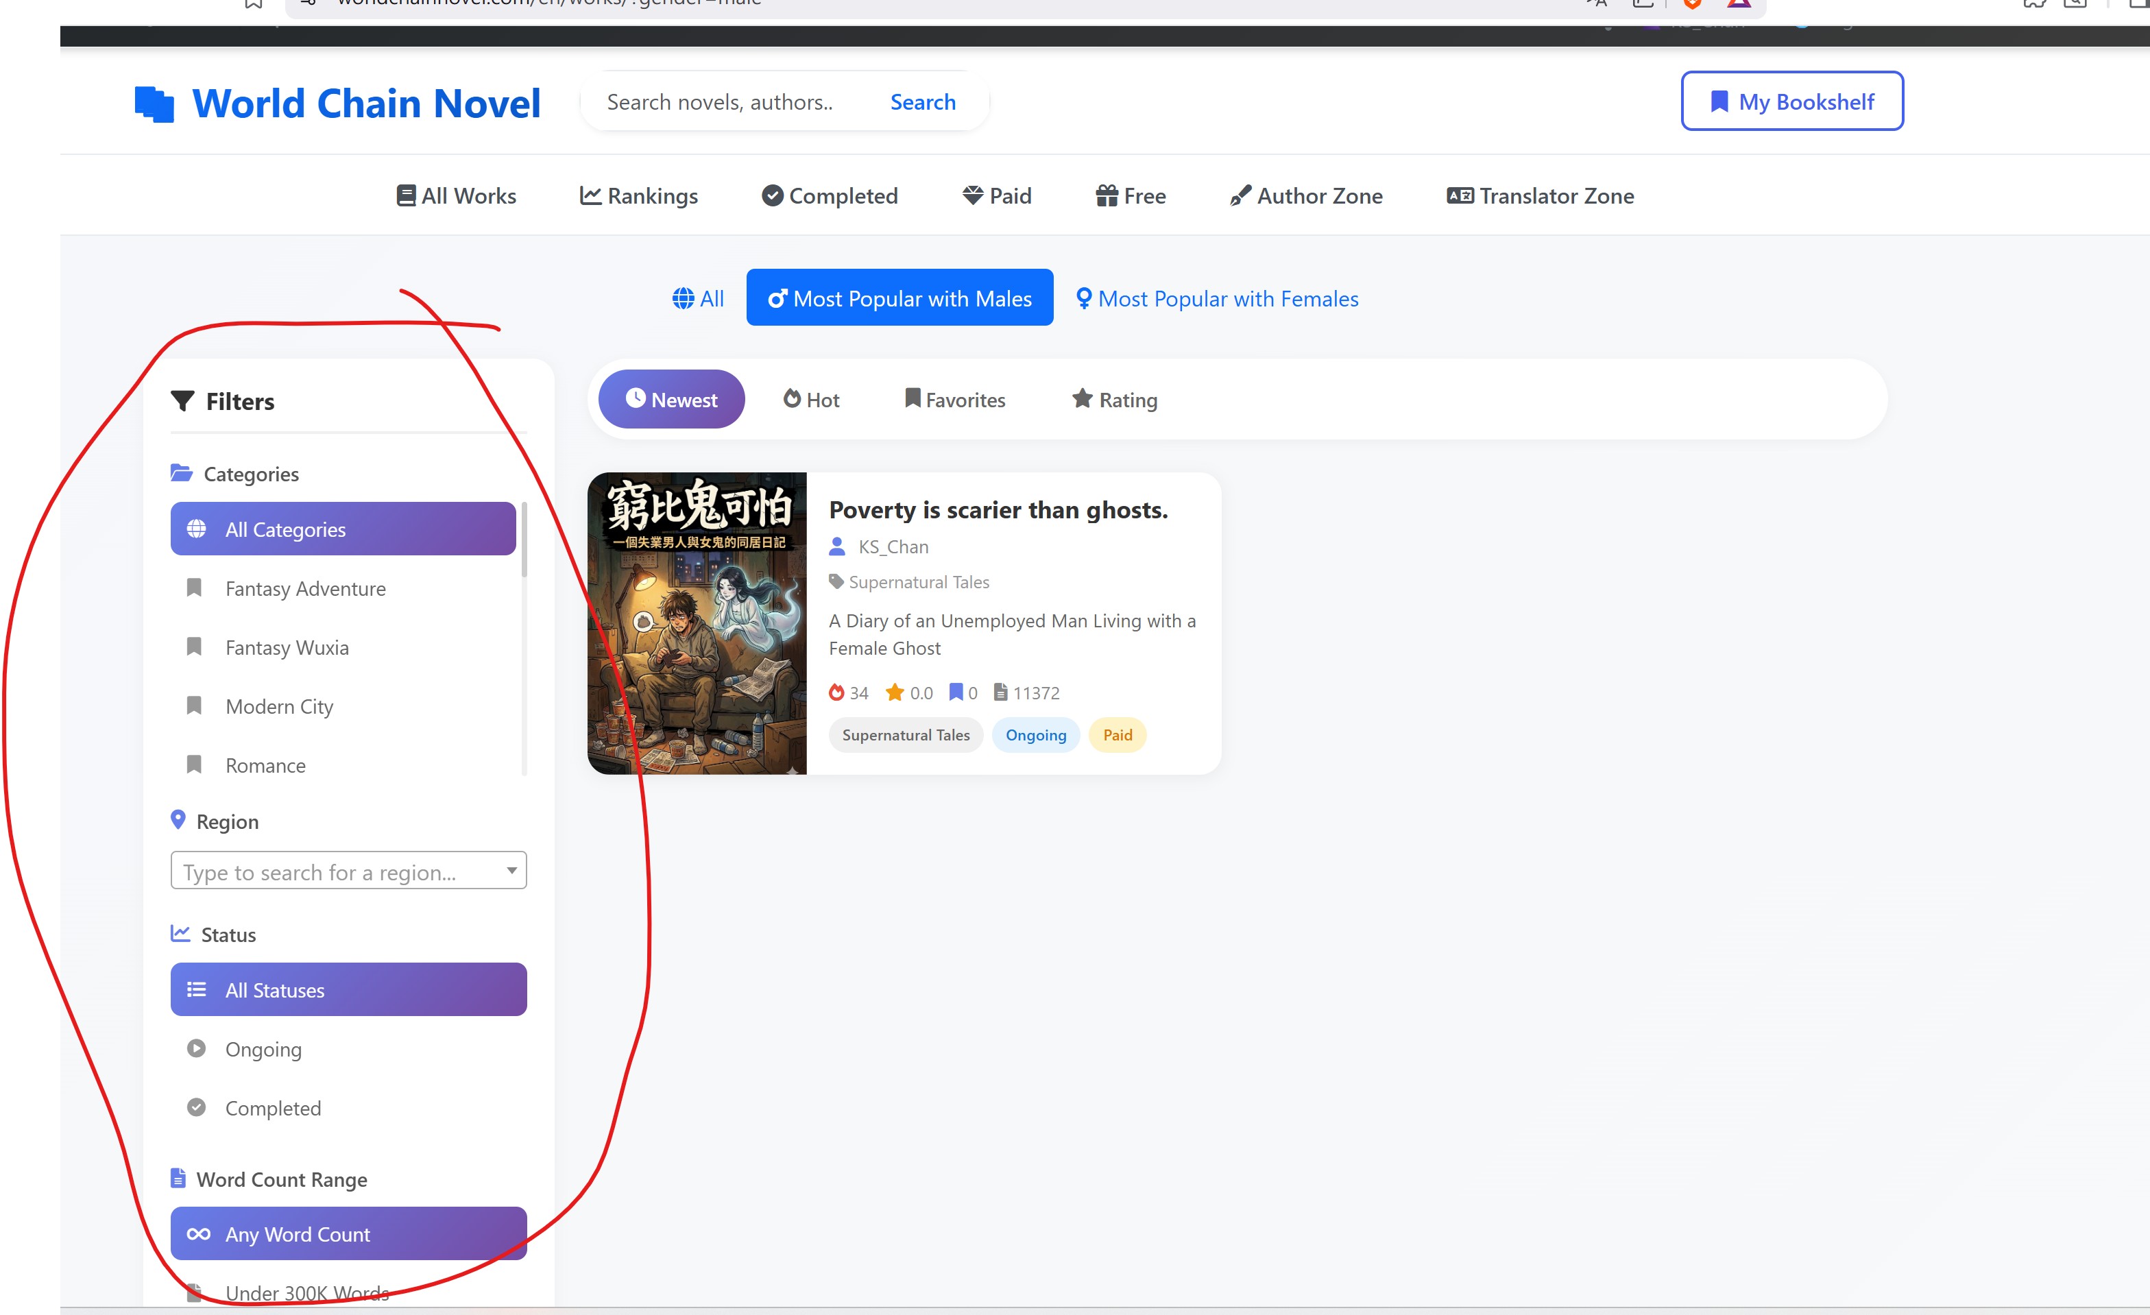Click the novel description about Female Ghost
The width and height of the screenshot is (2150, 1315).
coord(1012,634)
